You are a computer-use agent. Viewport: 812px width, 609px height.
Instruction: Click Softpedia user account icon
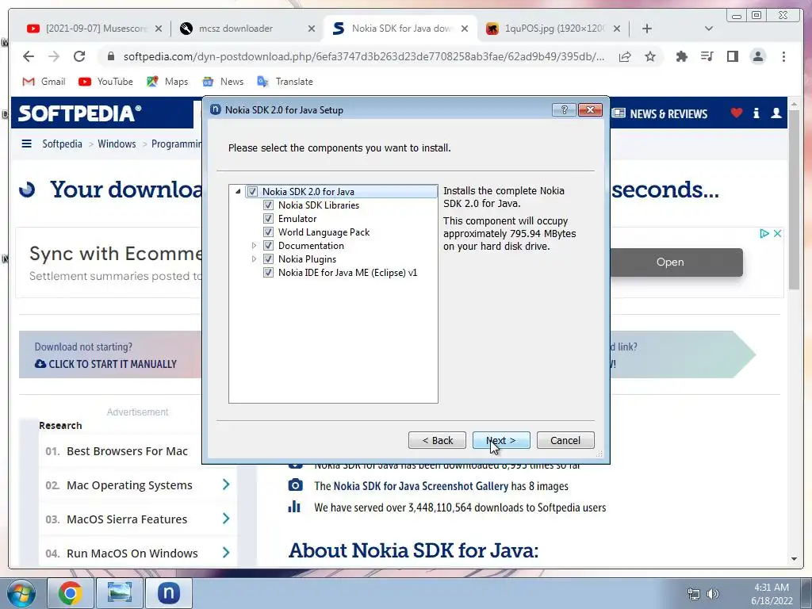point(776,113)
